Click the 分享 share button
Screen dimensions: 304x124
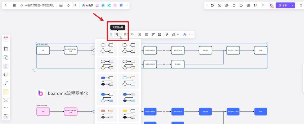coord(283,5)
